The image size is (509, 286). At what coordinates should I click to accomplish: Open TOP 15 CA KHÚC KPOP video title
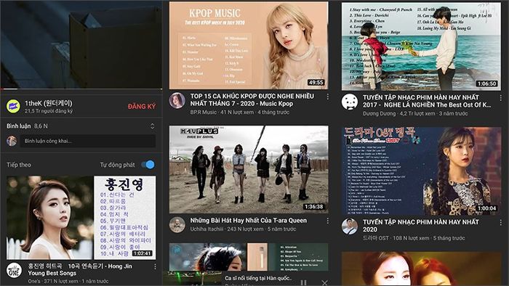point(252,99)
